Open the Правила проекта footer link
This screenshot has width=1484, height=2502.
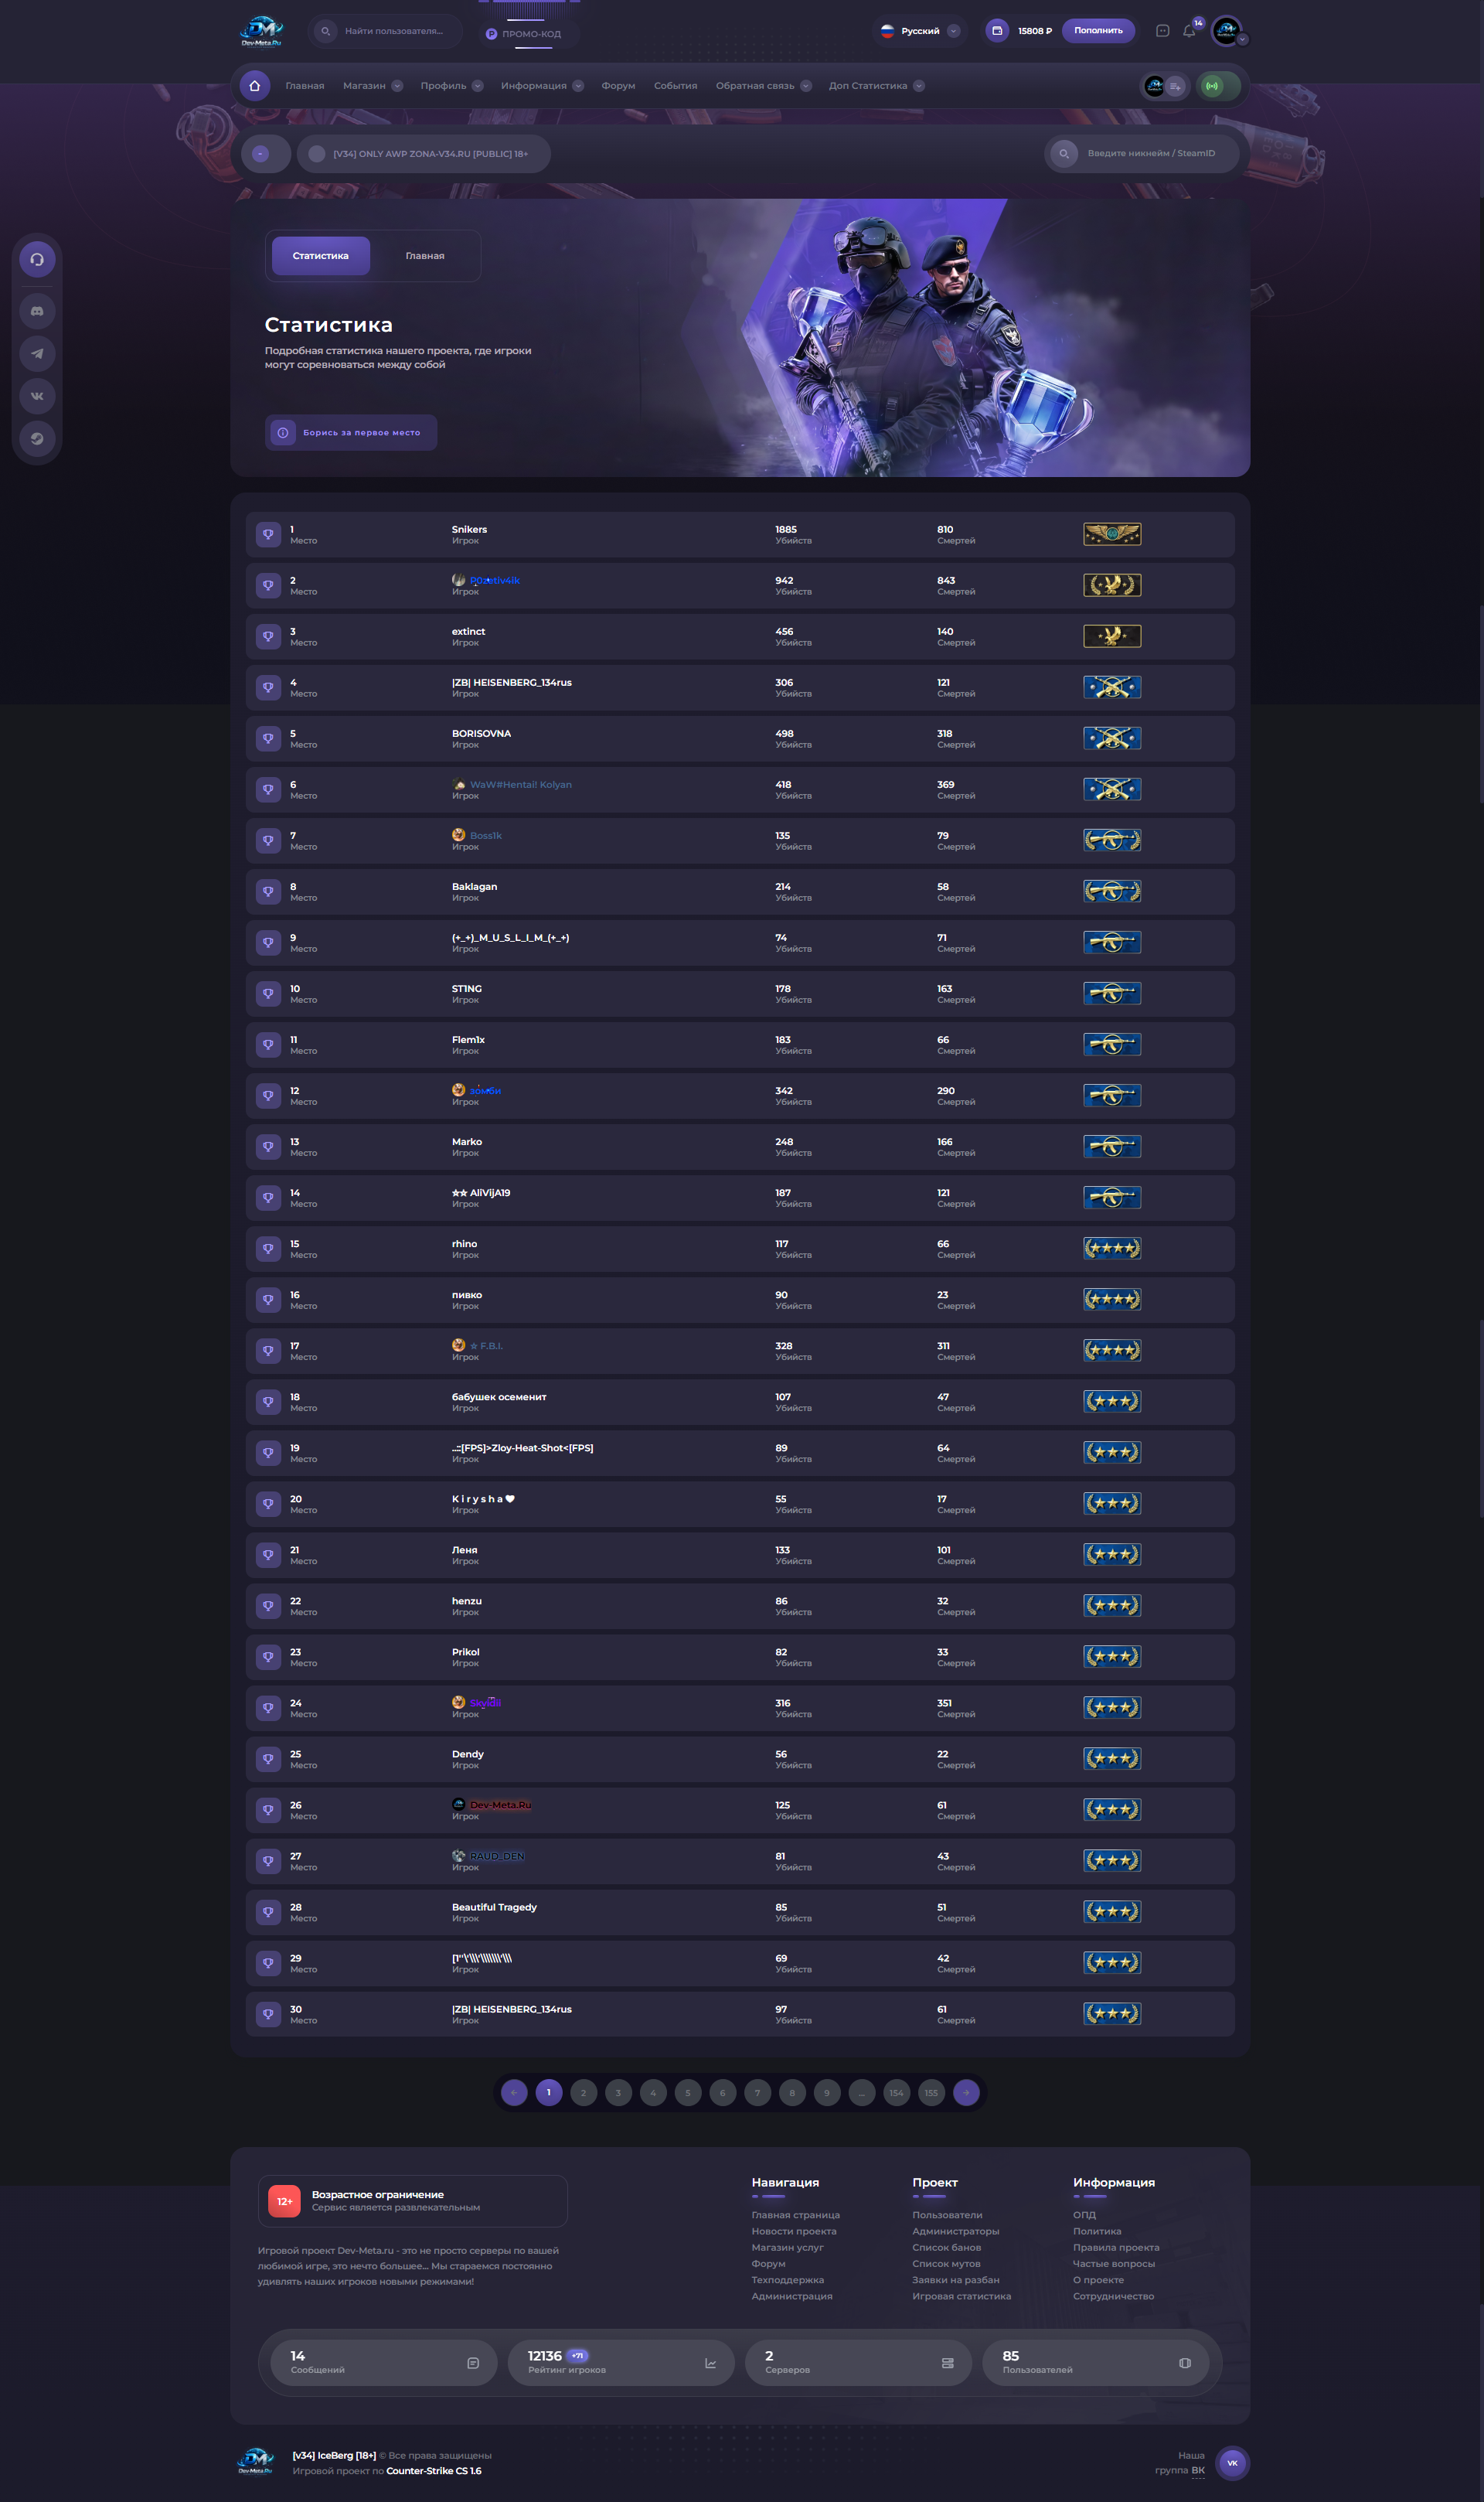[x=1116, y=2248]
